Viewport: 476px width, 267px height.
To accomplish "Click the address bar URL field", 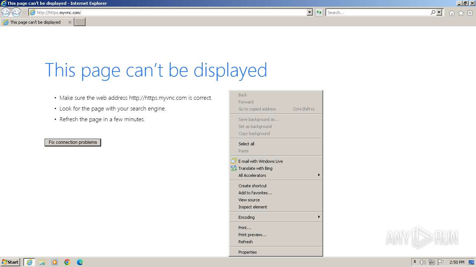I will click(x=168, y=12).
